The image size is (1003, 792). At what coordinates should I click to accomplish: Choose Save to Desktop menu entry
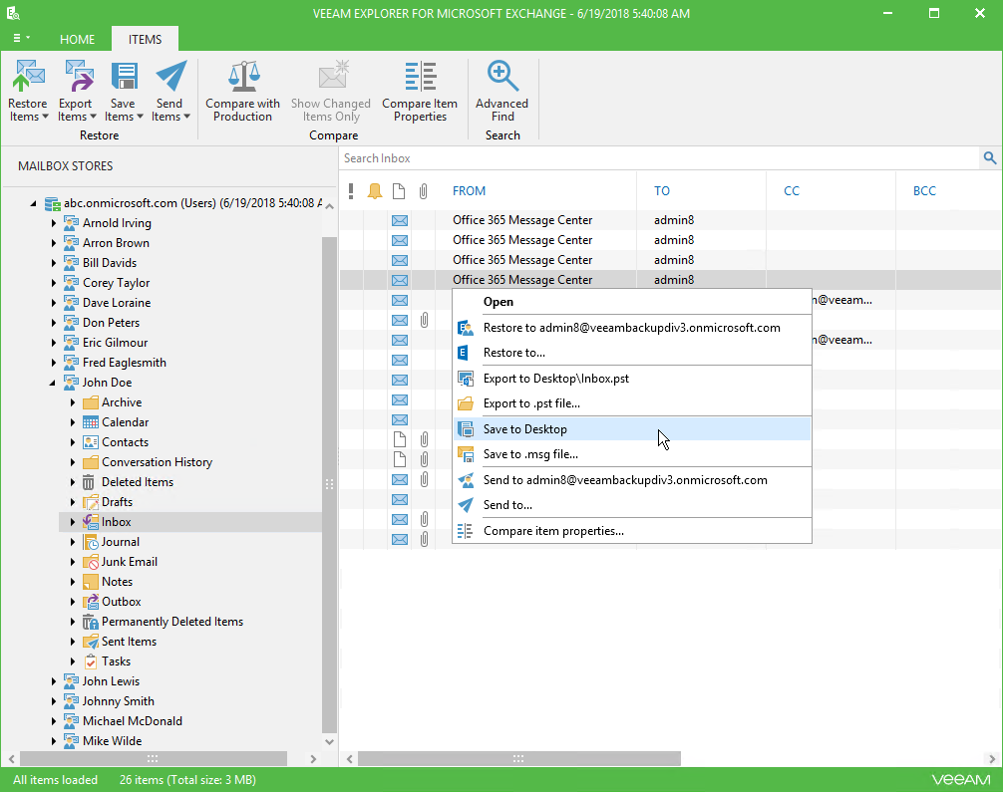pos(632,429)
